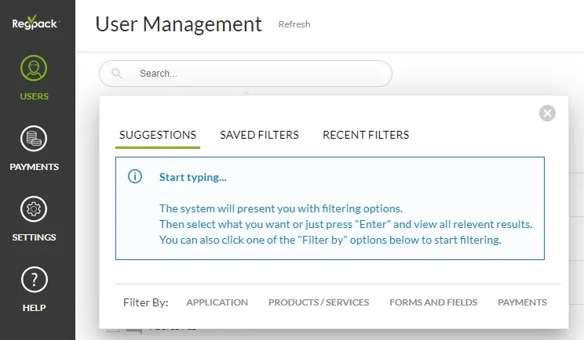Click the search magnifier icon
584x340 pixels.
117,73
